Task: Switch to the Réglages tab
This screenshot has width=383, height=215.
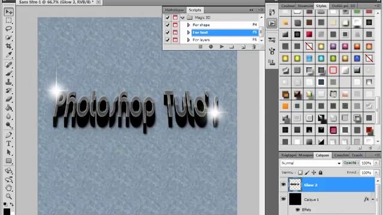Action: pyautogui.click(x=288, y=155)
